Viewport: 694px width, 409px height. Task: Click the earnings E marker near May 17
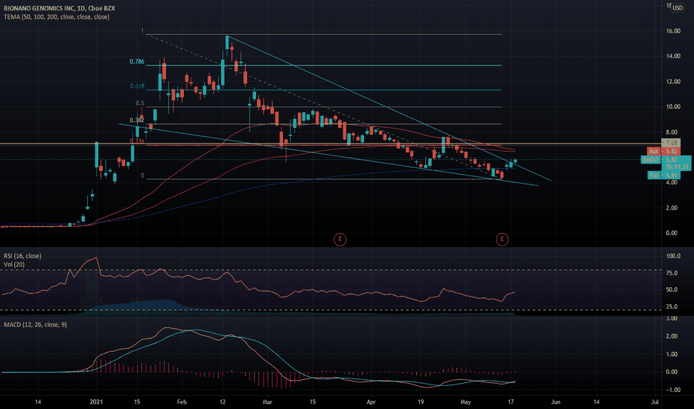coord(502,239)
